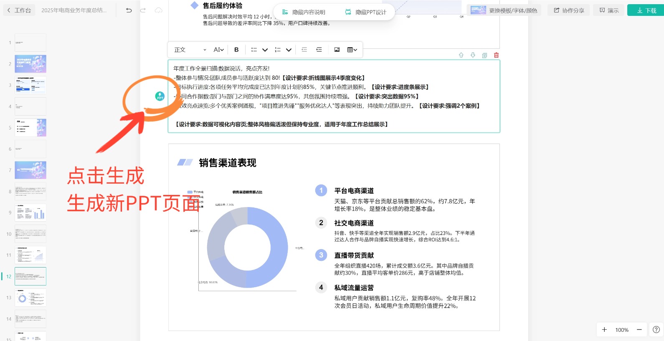Click the undo arrow icon
Image resolution: width=664 pixels, height=341 pixels.
(x=129, y=10)
